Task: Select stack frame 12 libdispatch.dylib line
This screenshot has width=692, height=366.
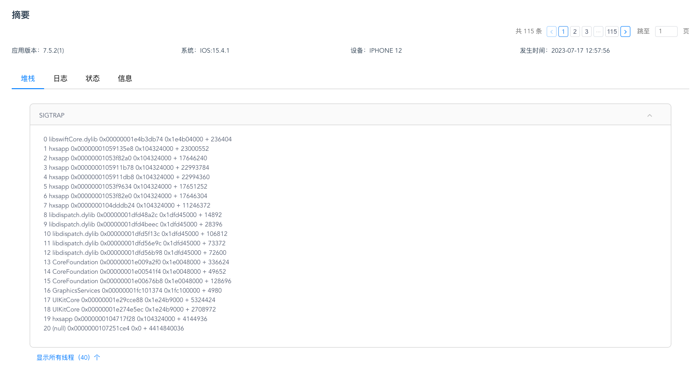Action: click(x=135, y=253)
